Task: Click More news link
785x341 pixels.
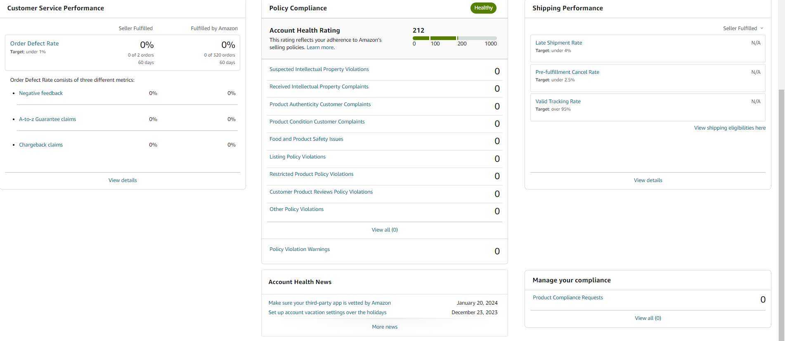Action: click(x=385, y=327)
